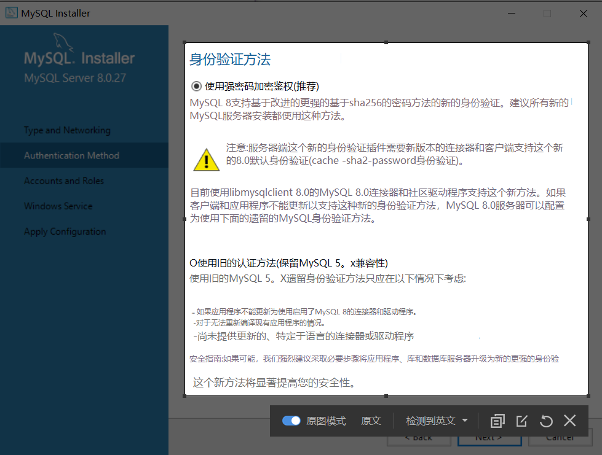The height and width of the screenshot is (455, 602).
Task: Click the MySQL dolphin logo
Action: 63,41
